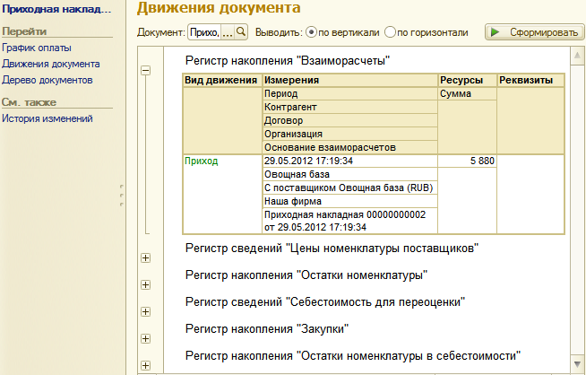The image size is (586, 375).
Task: Click the scrollbar down arrow
Action: point(577,364)
